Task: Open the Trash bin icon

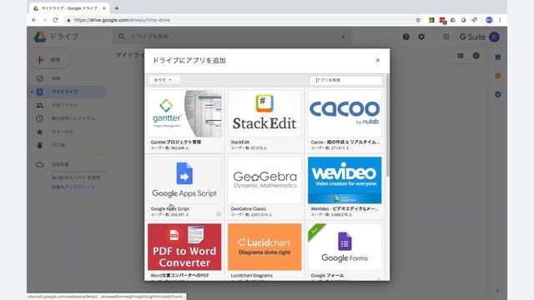Action: click(39, 145)
